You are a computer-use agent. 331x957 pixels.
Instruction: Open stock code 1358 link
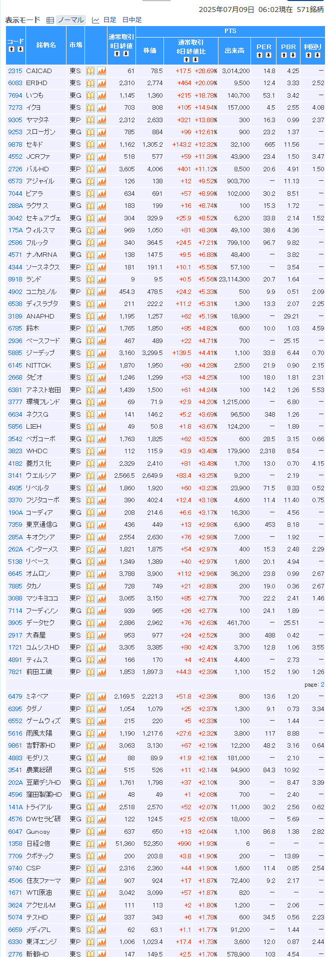coord(15,844)
